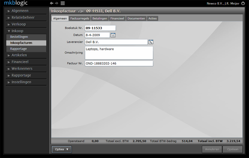Switch to the Factuurregels tab
This screenshot has height=158, width=249.
coord(80,18)
